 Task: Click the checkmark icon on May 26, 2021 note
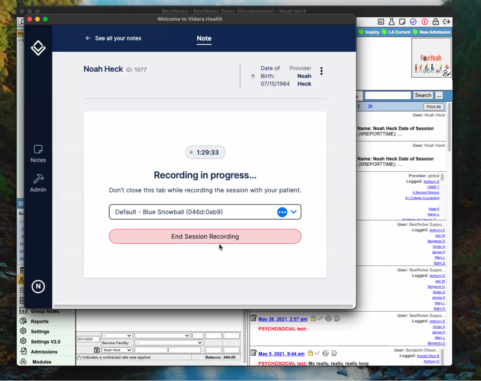coord(320,318)
